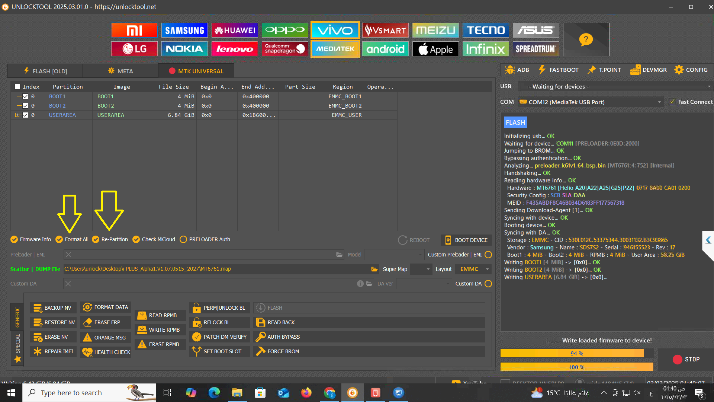The height and width of the screenshot is (402, 714).
Task: Switch to the META tab
Action: point(120,71)
